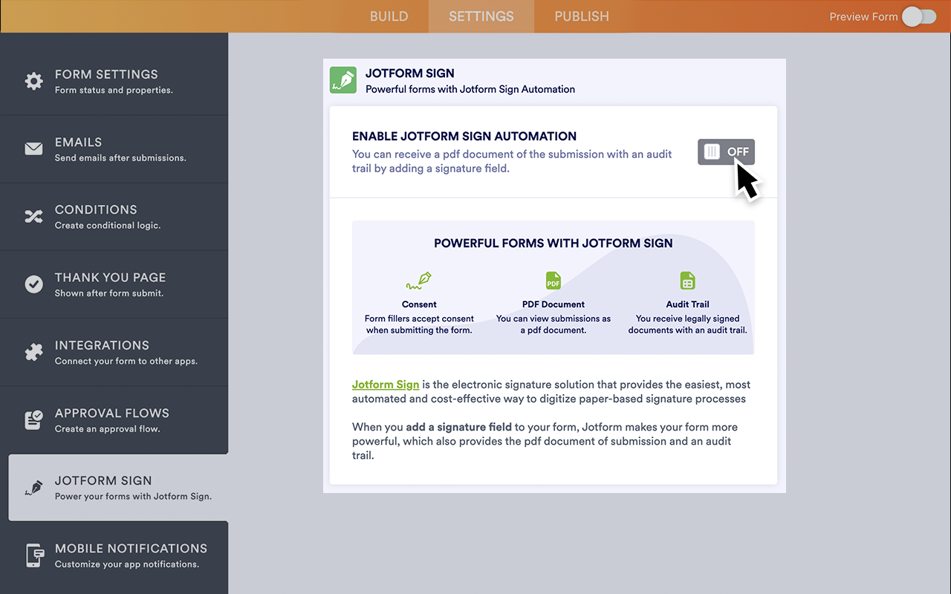
Task: Switch to the PUBLISH tab
Action: 582,16
